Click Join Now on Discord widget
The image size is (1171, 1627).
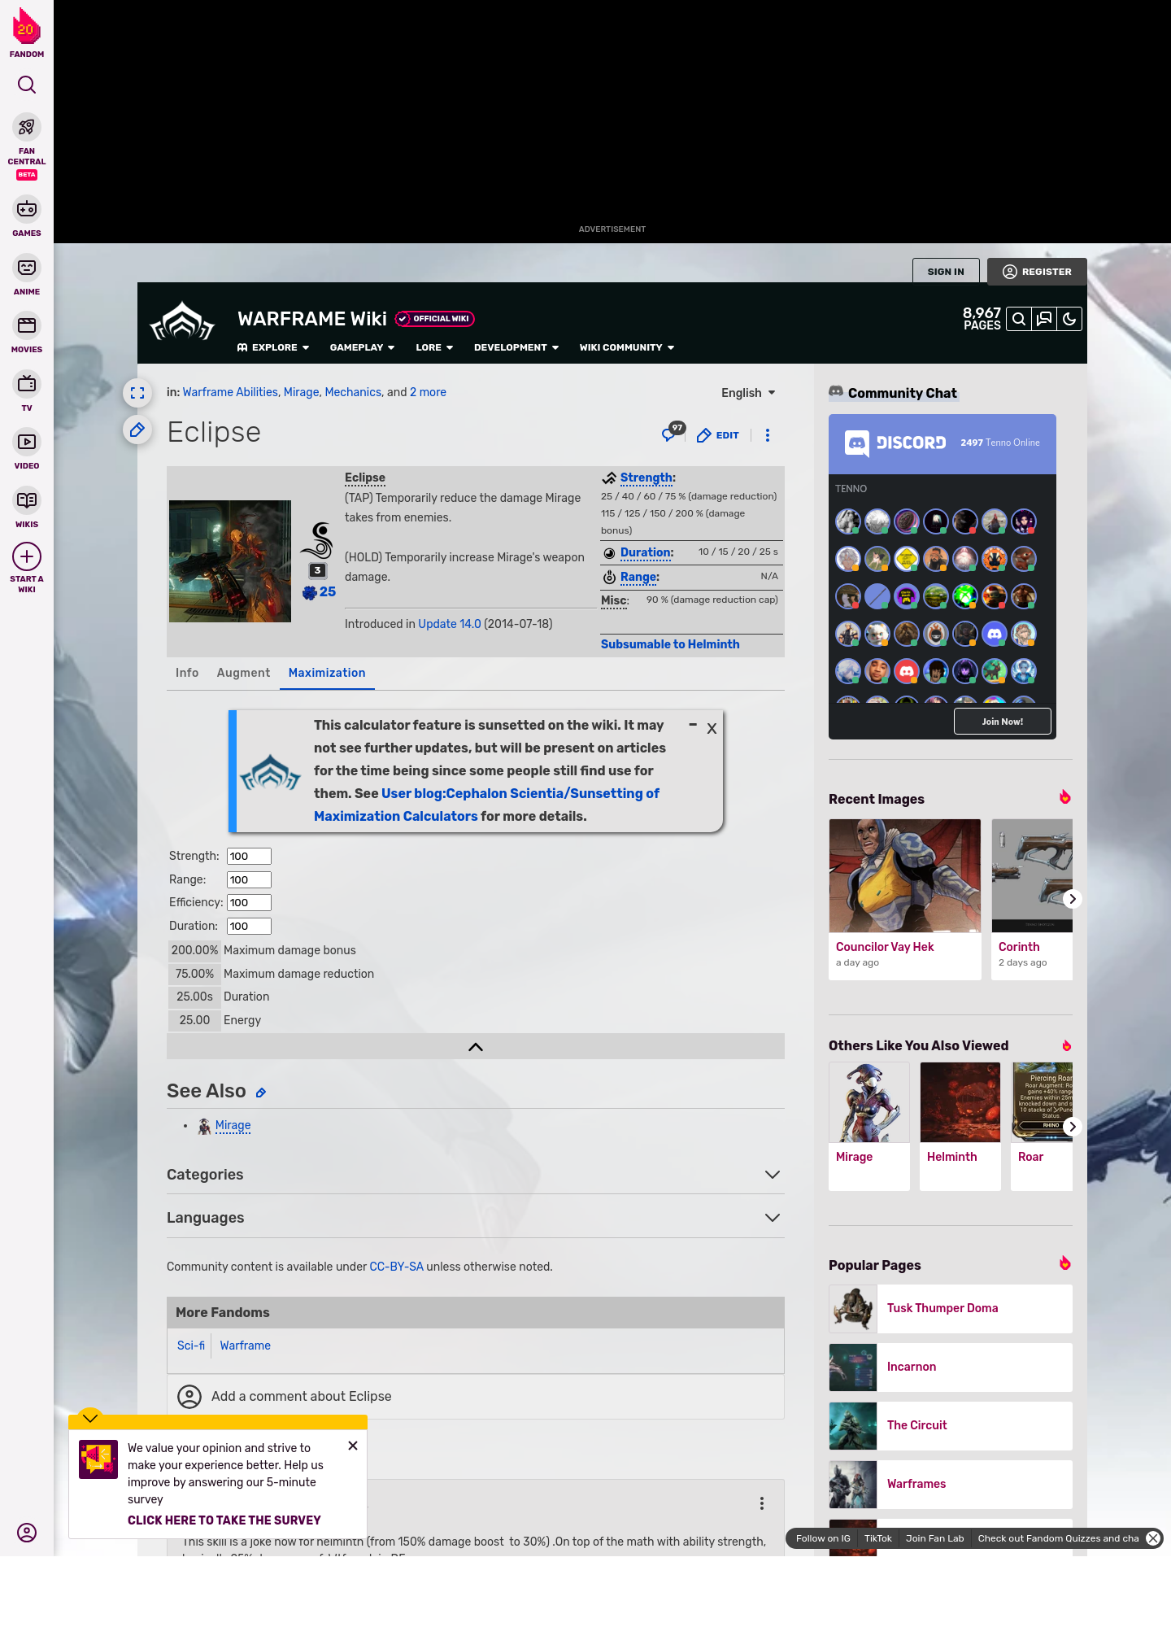point(1002,722)
